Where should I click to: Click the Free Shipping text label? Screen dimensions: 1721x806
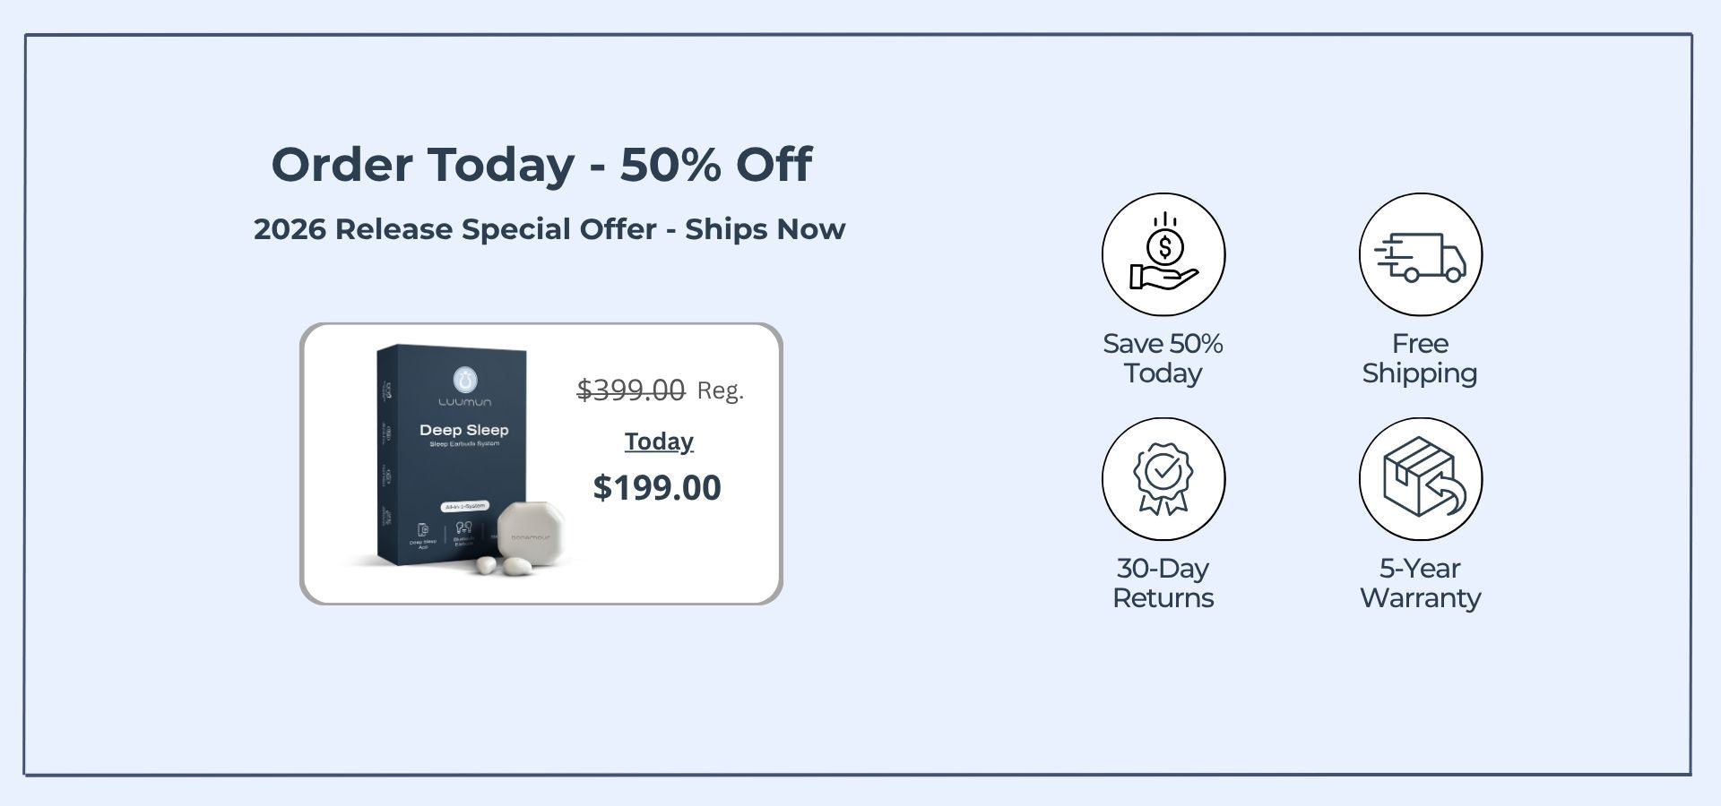click(1420, 358)
